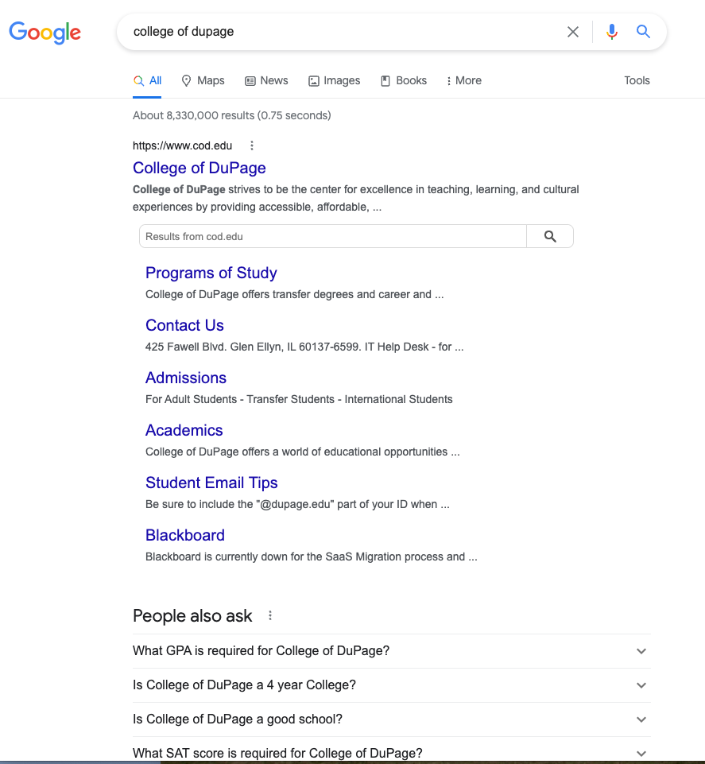
Task: Expand the good school question
Action: coord(641,719)
